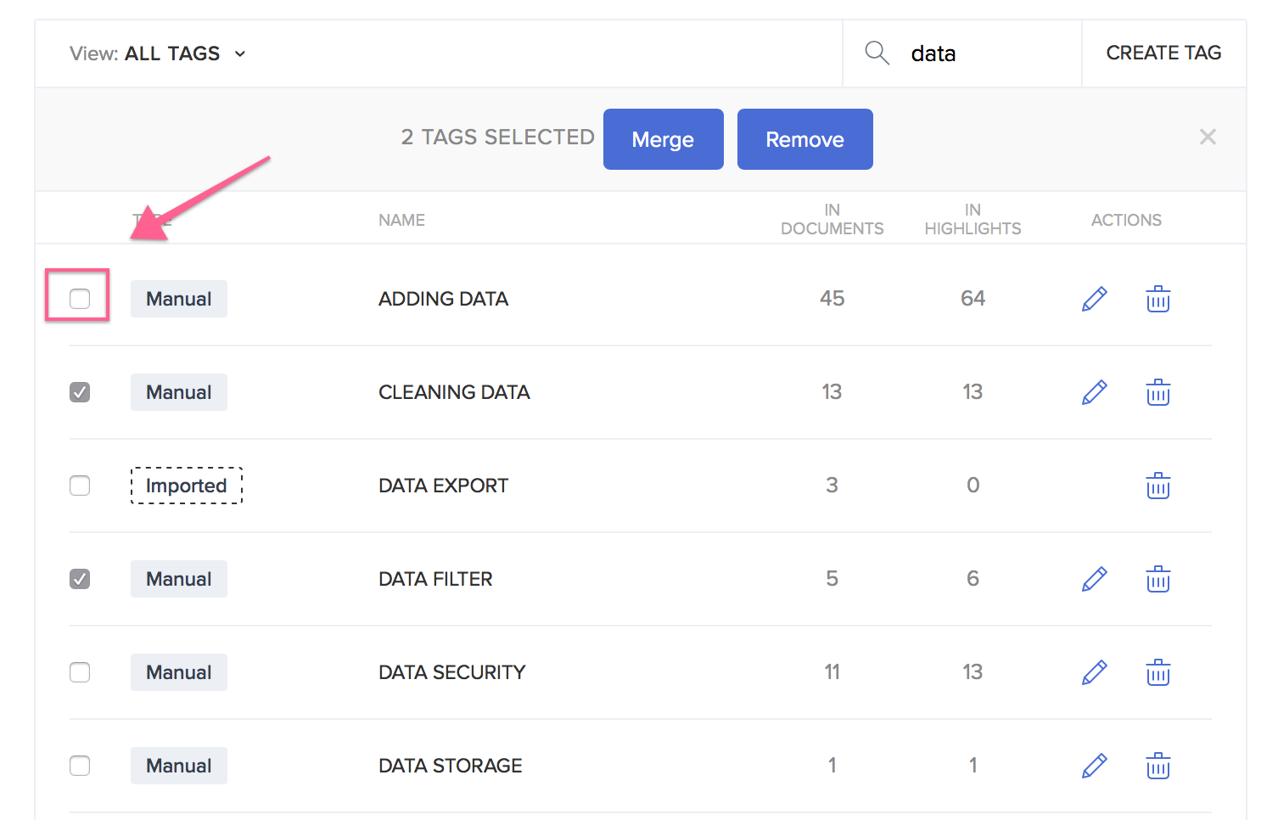1278x820 pixels.
Task: Delete the CLEANING DATA tag via trash icon
Action: (x=1158, y=392)
